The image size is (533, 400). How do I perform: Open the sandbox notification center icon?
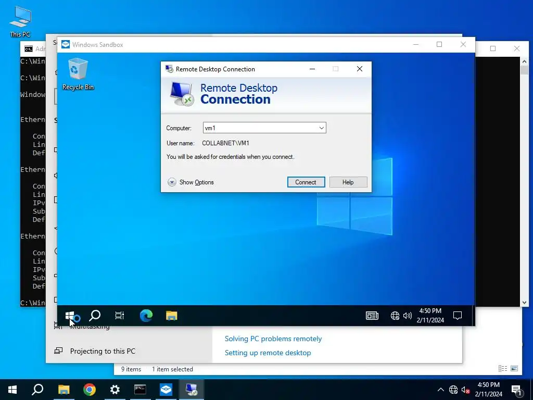[x=458, y=316]
